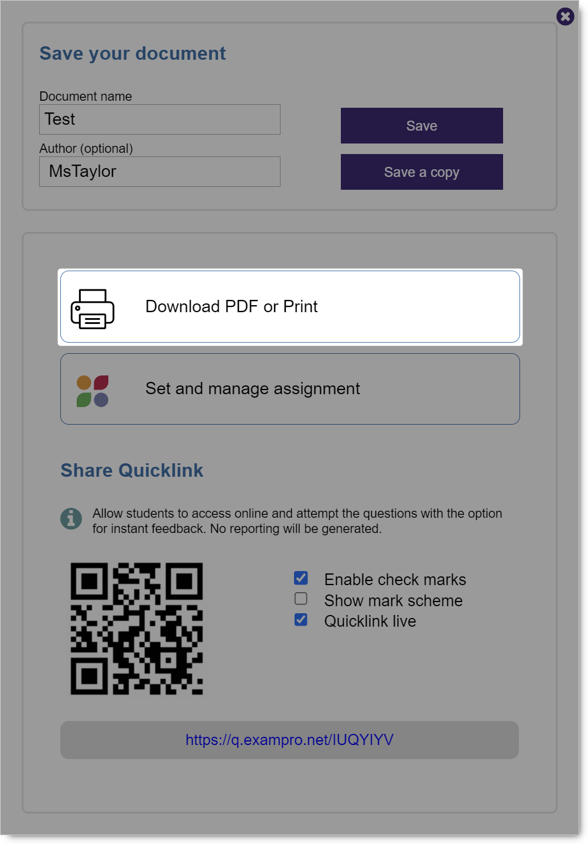
Task: Open the q.exampro.net Quicklink URL
Action: 289,740
